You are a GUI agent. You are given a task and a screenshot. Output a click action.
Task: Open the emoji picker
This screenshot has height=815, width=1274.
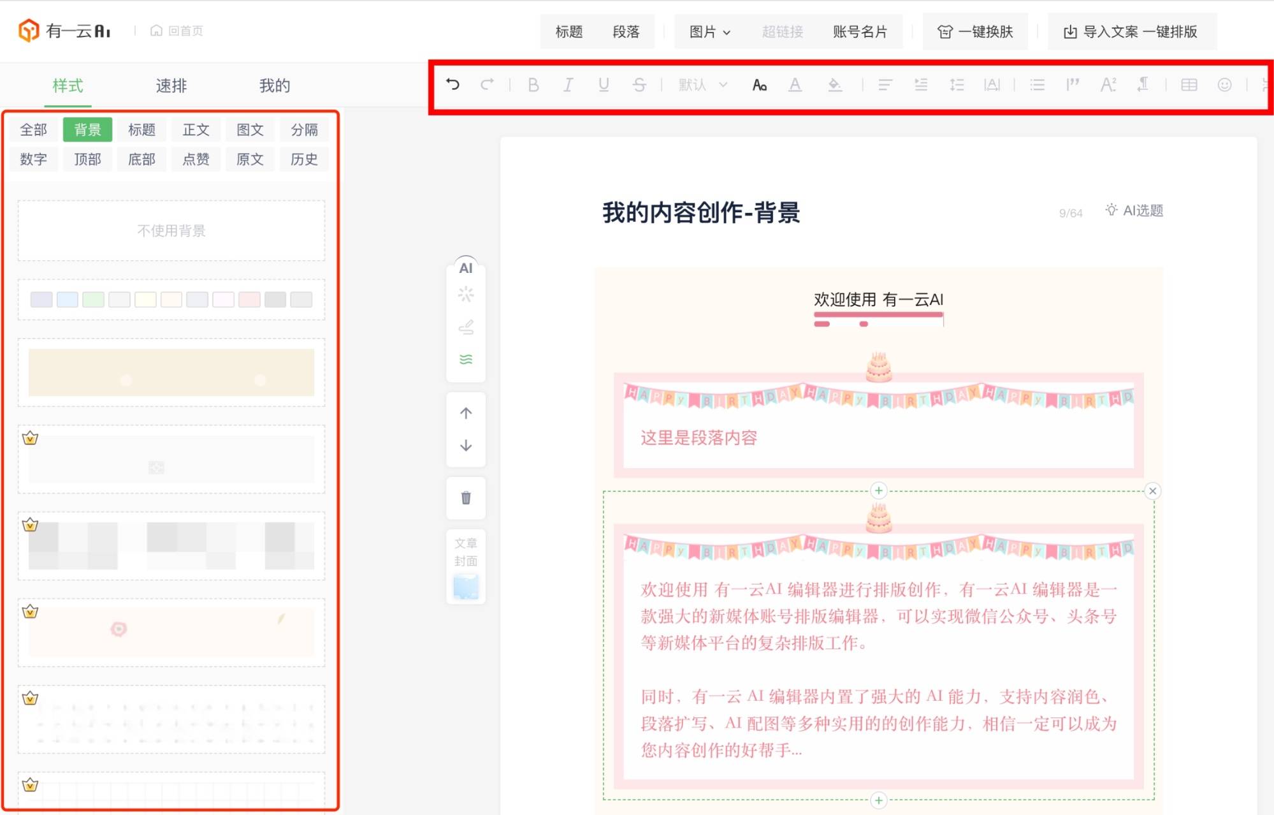click(1224, 85)
